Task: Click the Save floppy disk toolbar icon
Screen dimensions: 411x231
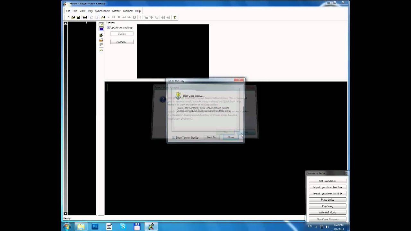Action: (x=78, y=17)
